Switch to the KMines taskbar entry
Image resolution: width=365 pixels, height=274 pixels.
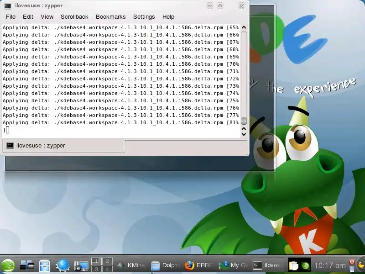click(x=131, y=265)
